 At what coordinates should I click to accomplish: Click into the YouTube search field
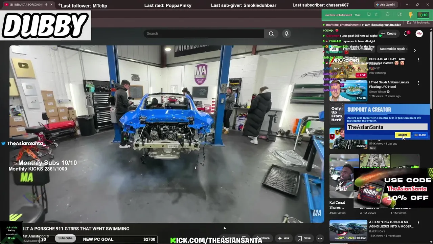tap(204, 34)
